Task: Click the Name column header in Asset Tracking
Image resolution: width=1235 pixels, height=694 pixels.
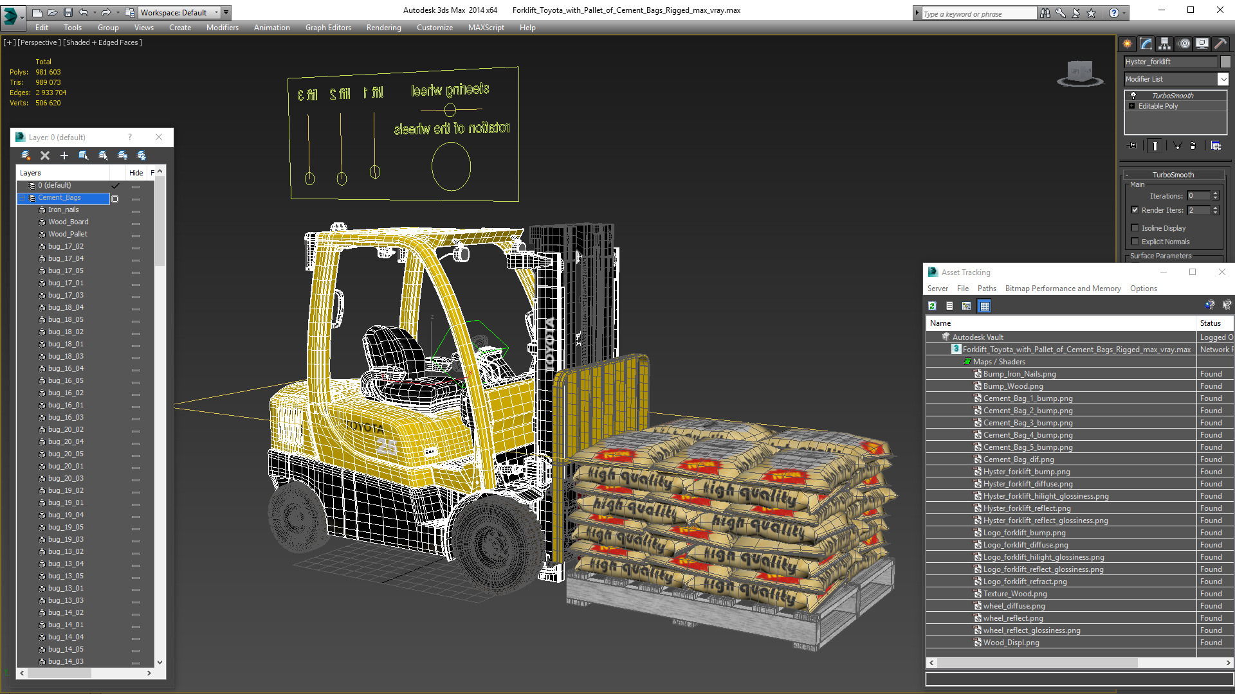Action: pyautogui.click(x=1061, y=323)
